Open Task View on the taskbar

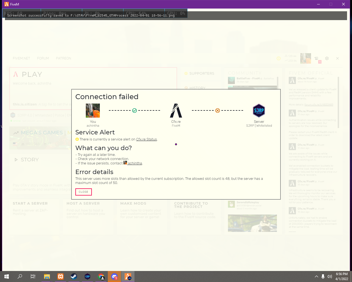point(33,276)
